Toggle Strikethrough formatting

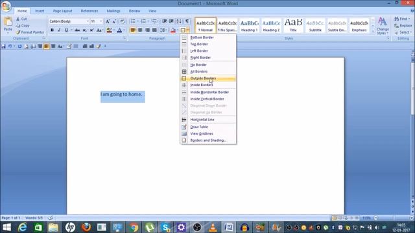[x=77, y=30]
